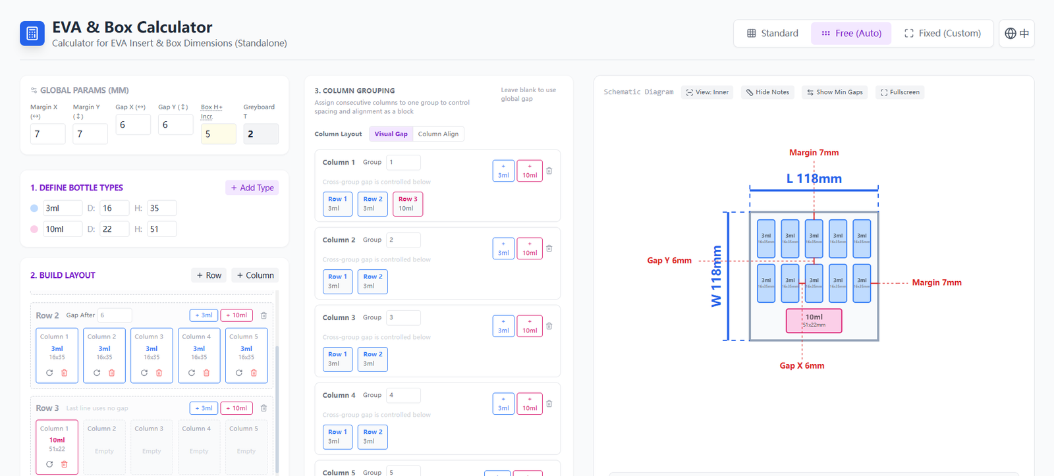This screenshot has height=476, width=1054.
Task: Add 3ml bottle to Column 3 group
Action: [x=503, y=327]
